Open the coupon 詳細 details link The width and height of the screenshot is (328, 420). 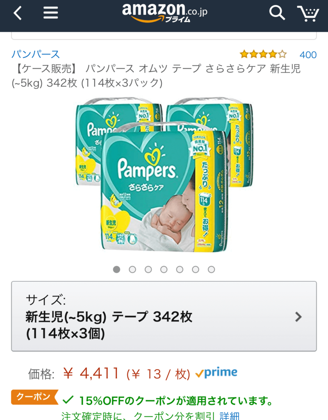pos(230,415)
